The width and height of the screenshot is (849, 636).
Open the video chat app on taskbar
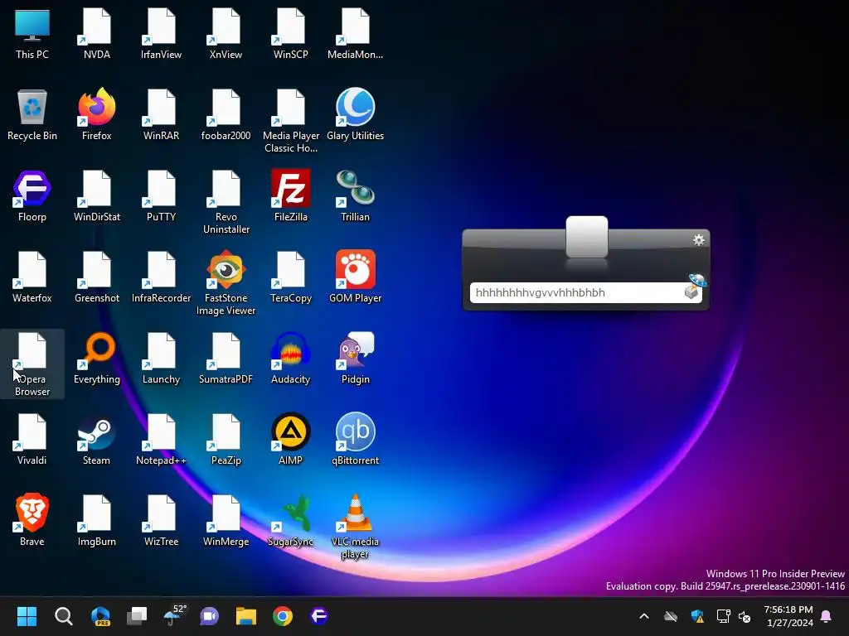tap(210, 616)
